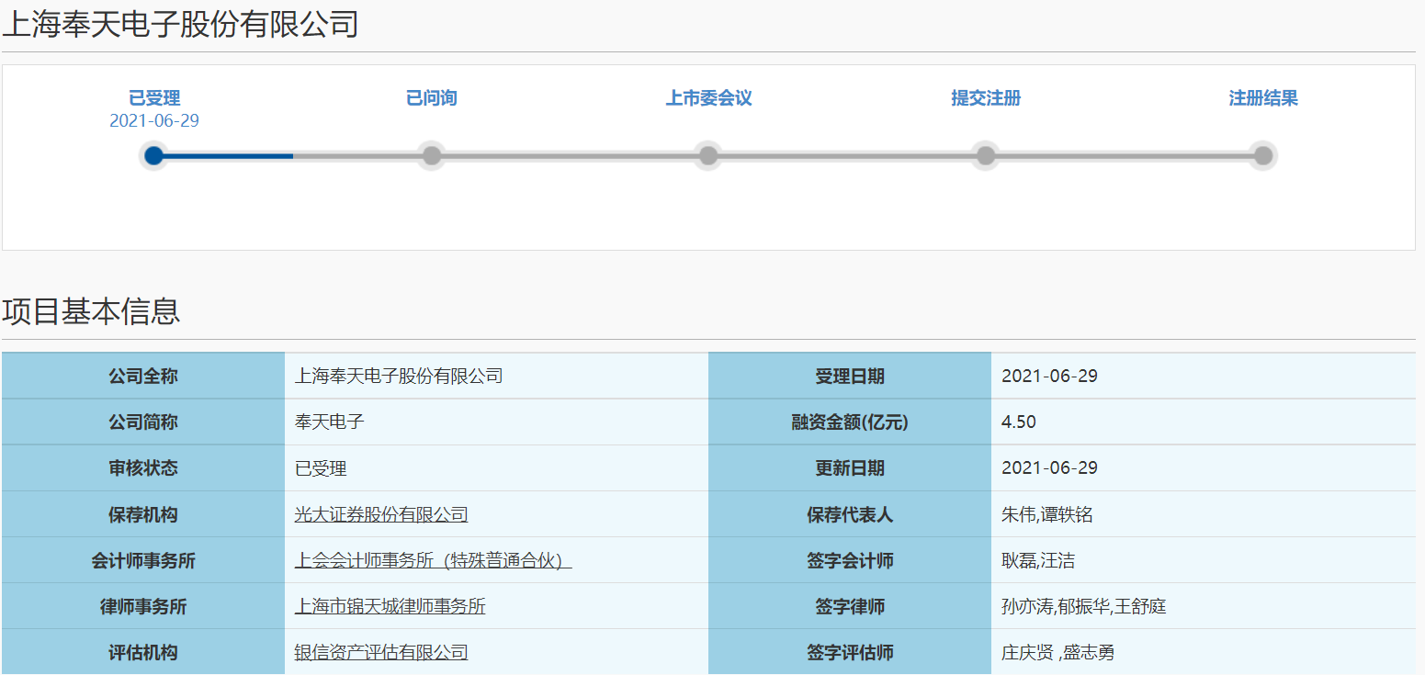Click the 融资金额(亿元) label cell
Screen dimensions: 1425x675
coord(850,422)
